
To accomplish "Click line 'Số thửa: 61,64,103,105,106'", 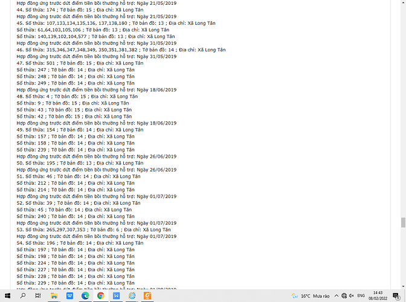I will click(x=93, y=30).
